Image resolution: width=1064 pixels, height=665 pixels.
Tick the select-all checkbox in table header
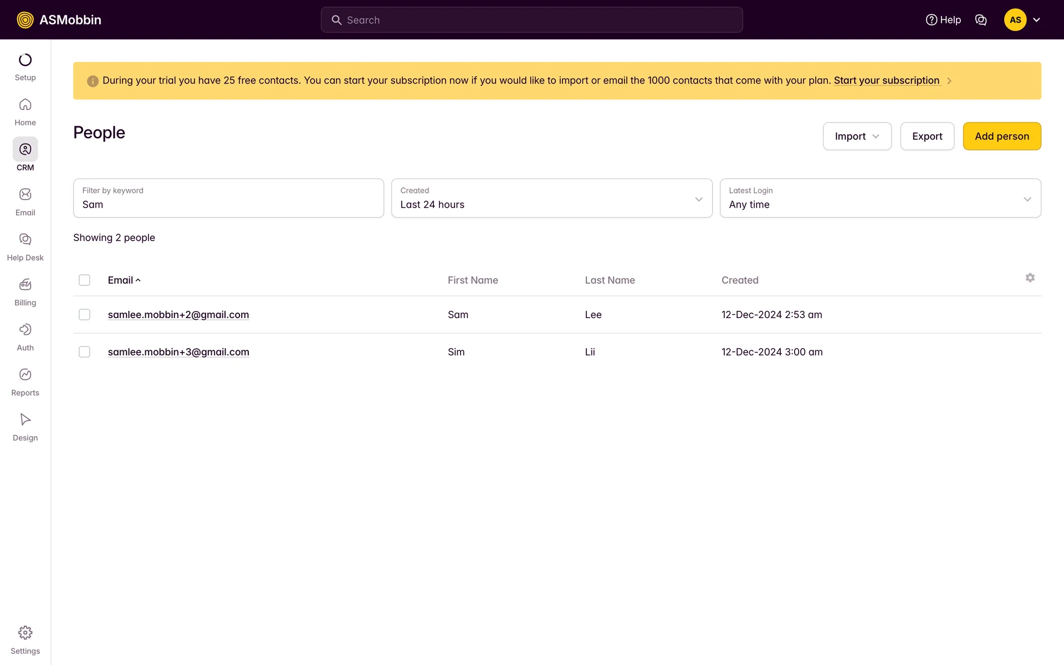point(84,280)
